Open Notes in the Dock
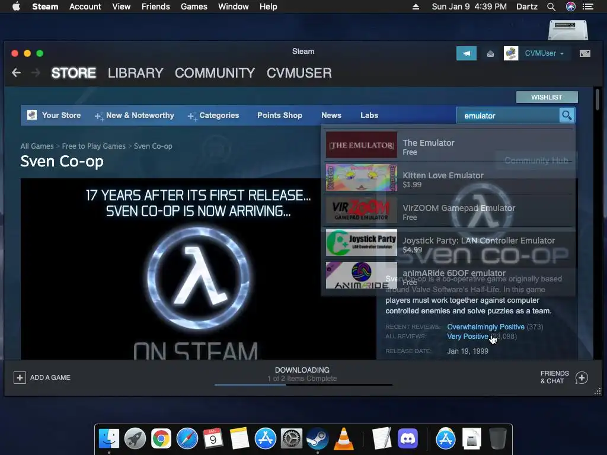The height and width of the screenshot is (455, 607). coord(239,439)
